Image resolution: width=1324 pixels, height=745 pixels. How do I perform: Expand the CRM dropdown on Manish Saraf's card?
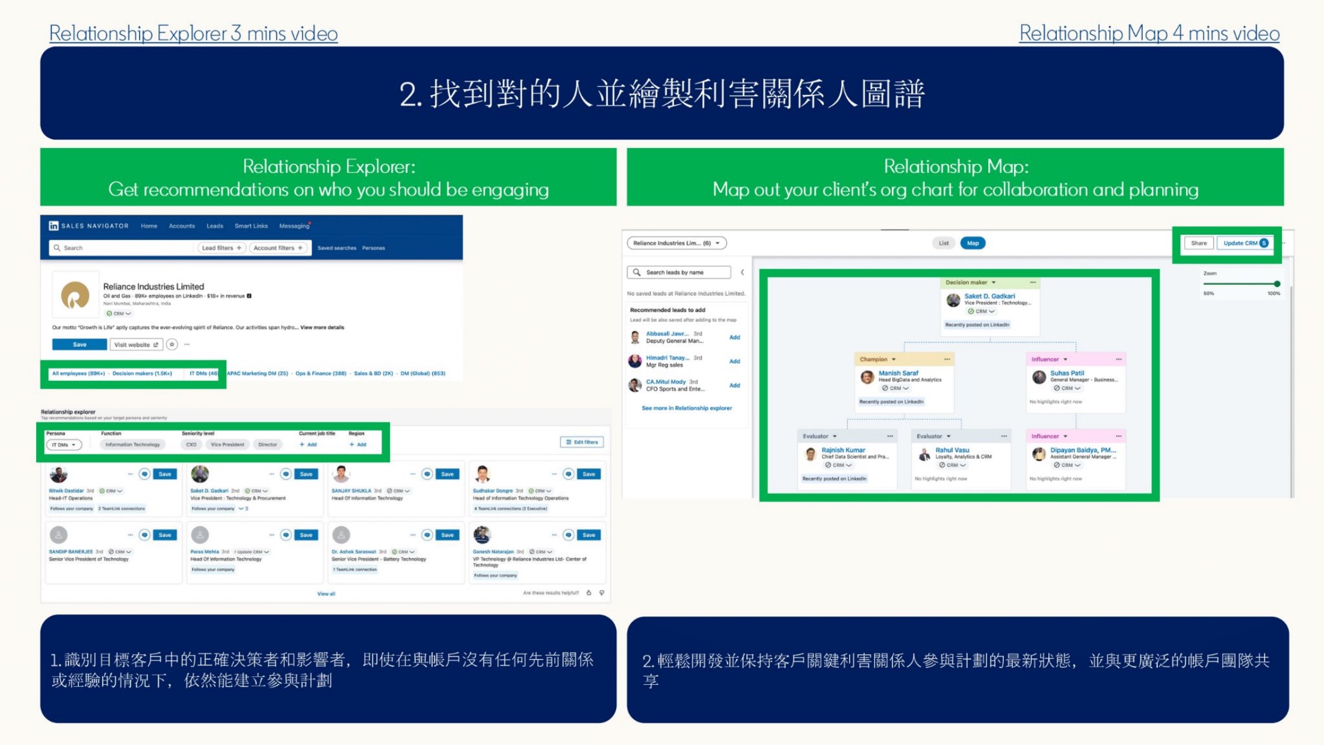pyautogui.click(x=896, y=388)
